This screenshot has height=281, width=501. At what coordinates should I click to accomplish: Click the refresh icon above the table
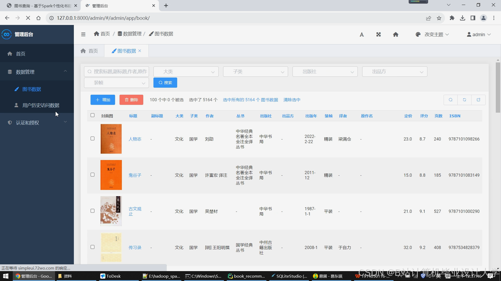[464, 100]
